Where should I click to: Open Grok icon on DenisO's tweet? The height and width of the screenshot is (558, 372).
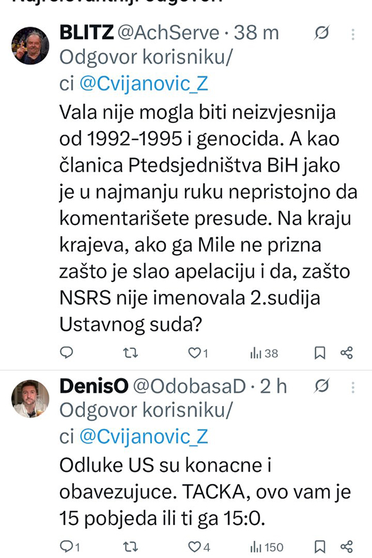pos(322,386)
